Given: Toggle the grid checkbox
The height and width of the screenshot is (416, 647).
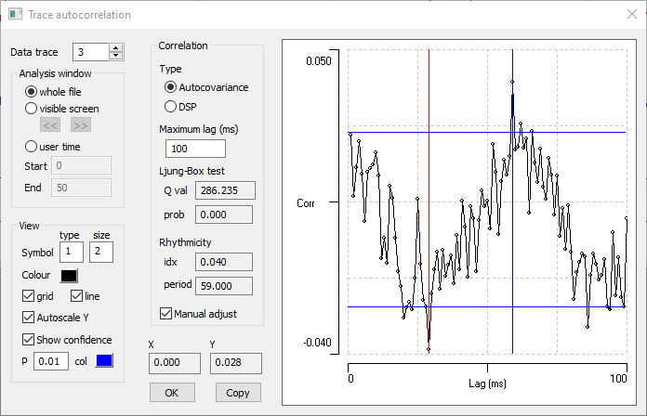Looking at the screenshot, I should click(x=28, y=296).
